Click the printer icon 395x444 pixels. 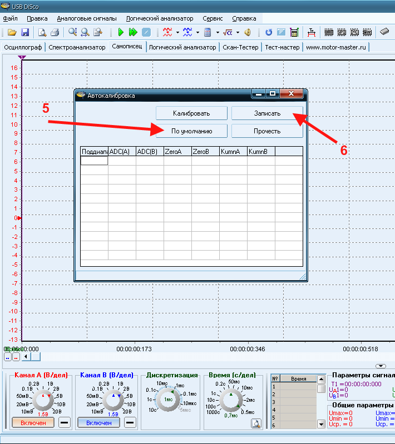55,32
